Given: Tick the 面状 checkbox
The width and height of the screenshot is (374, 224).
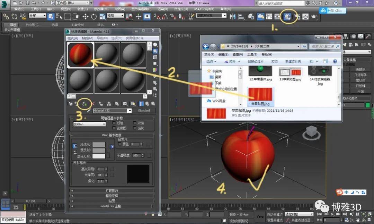Looking at the screenshot, I should pyautogui.click(x=134, y=128).
